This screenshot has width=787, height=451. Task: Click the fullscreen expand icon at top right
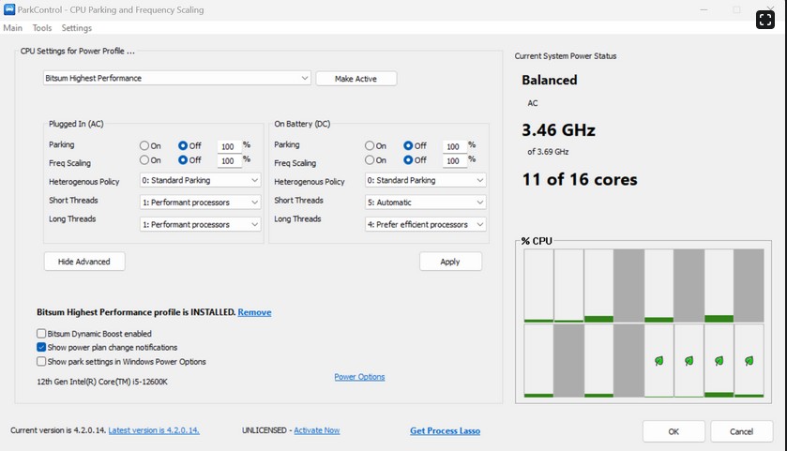click(x=764, y=19)
